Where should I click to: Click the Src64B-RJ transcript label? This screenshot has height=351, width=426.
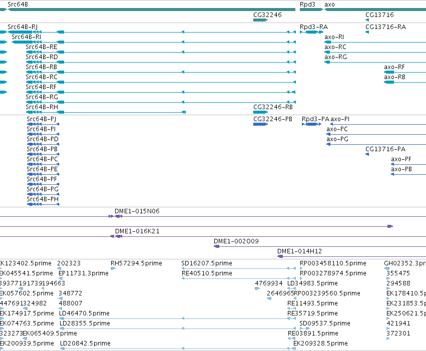23,27
